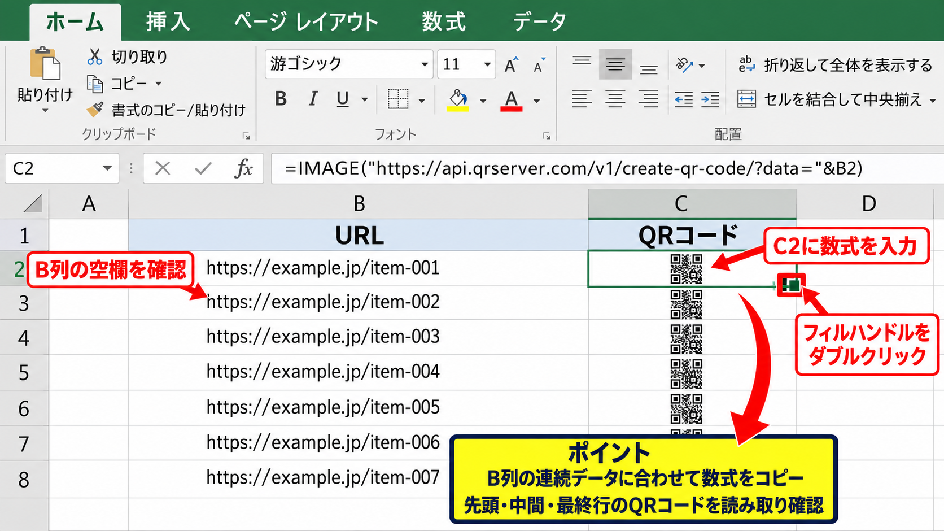Click the borders grid icon

398,99
